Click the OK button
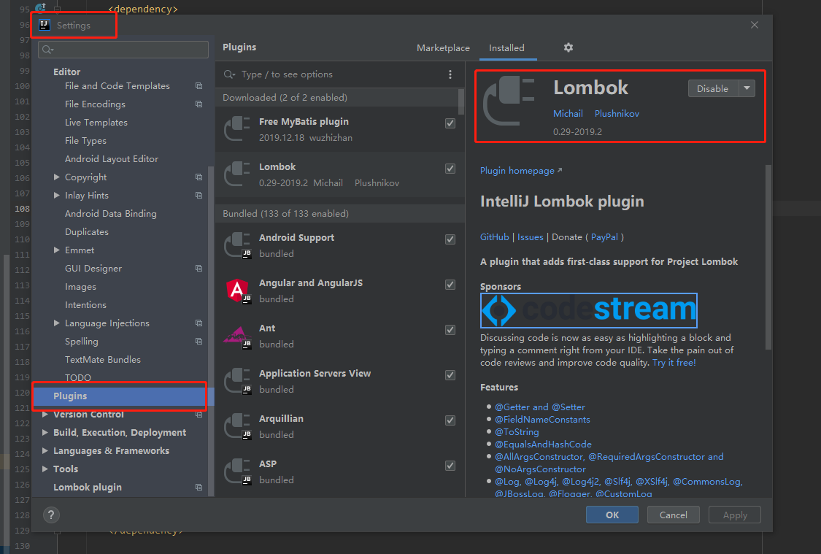The width and height of the screenshot is (821, 554). tap(612, 515)
